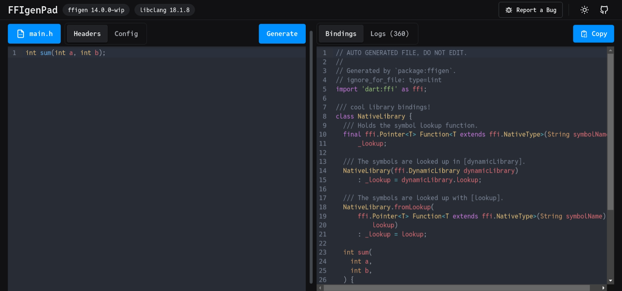Click the FFIgenPad logo title
622x291 pixels.
pyautogui.click(x=33, y=10)
